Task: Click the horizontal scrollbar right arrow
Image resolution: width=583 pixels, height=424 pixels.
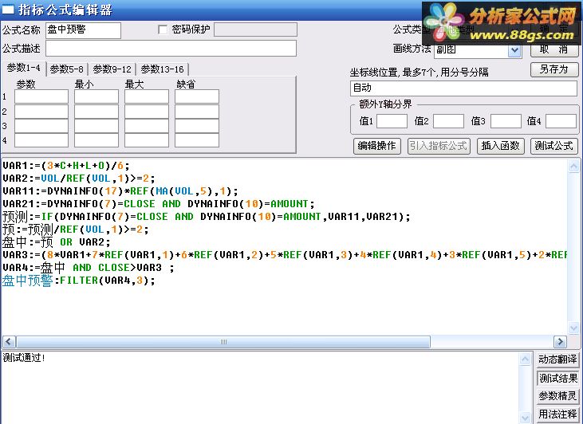Action: click(560, 341)
